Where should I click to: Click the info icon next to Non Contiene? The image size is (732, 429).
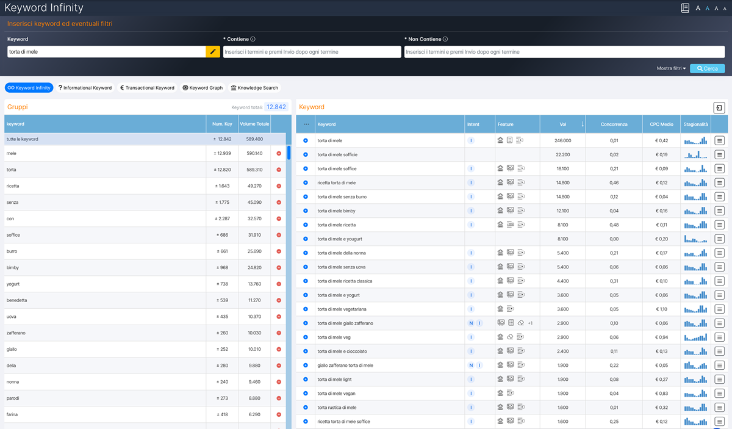pos(445,39)
